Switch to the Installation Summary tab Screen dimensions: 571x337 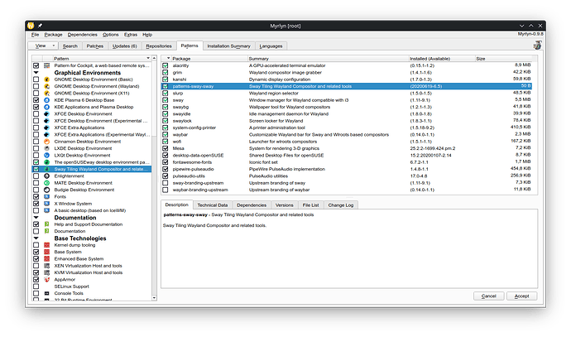coord(228,46)
